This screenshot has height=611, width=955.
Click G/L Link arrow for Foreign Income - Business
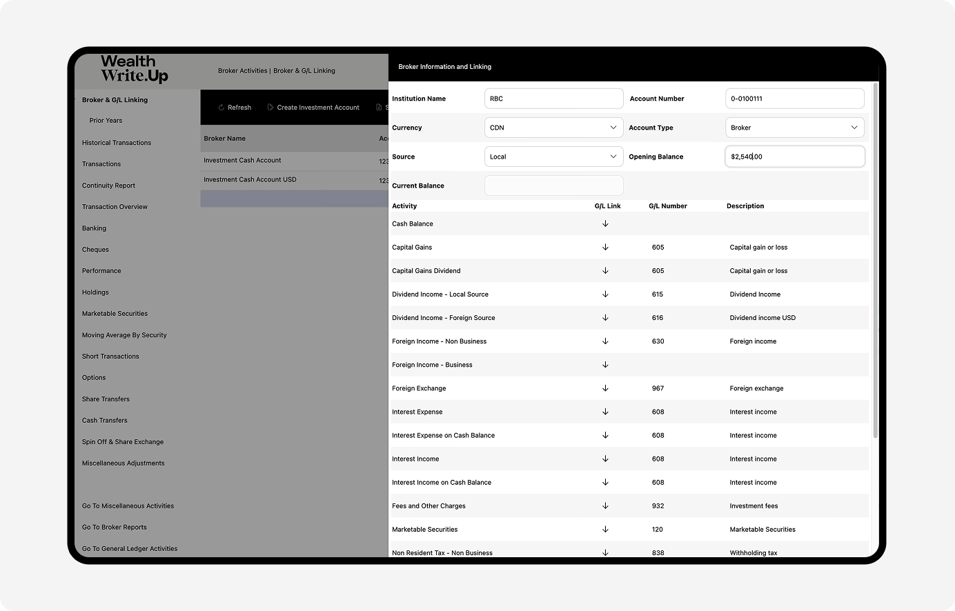(605, 365)
